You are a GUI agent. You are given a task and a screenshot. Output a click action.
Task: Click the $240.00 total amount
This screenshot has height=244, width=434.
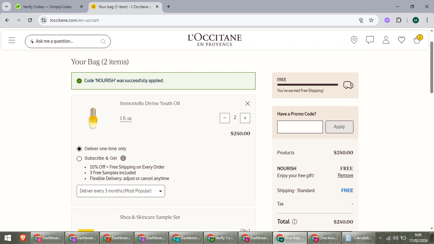tap(343, 222)
